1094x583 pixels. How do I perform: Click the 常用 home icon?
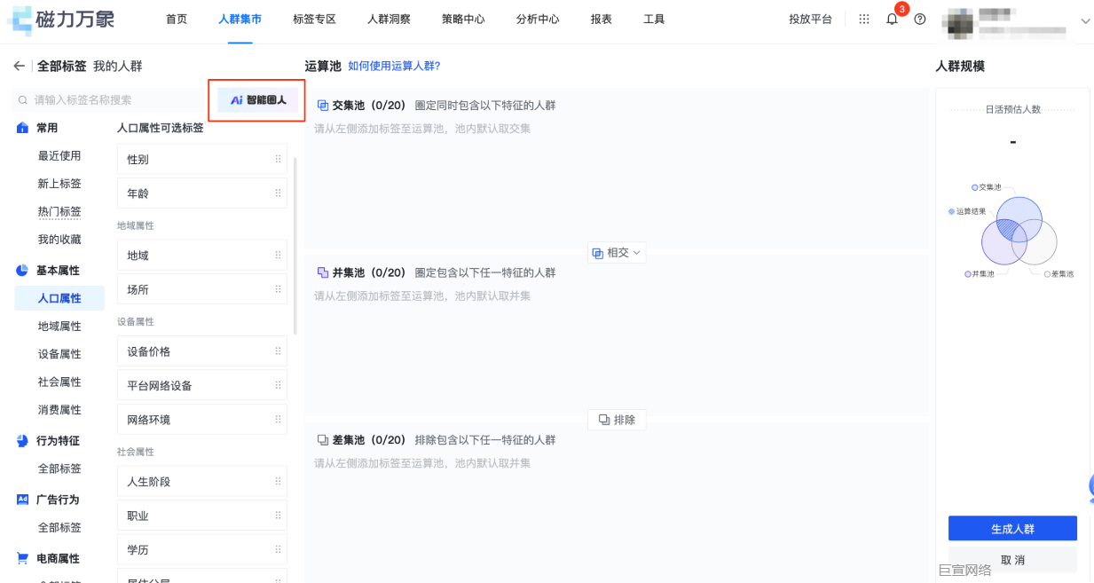[23, 128]
